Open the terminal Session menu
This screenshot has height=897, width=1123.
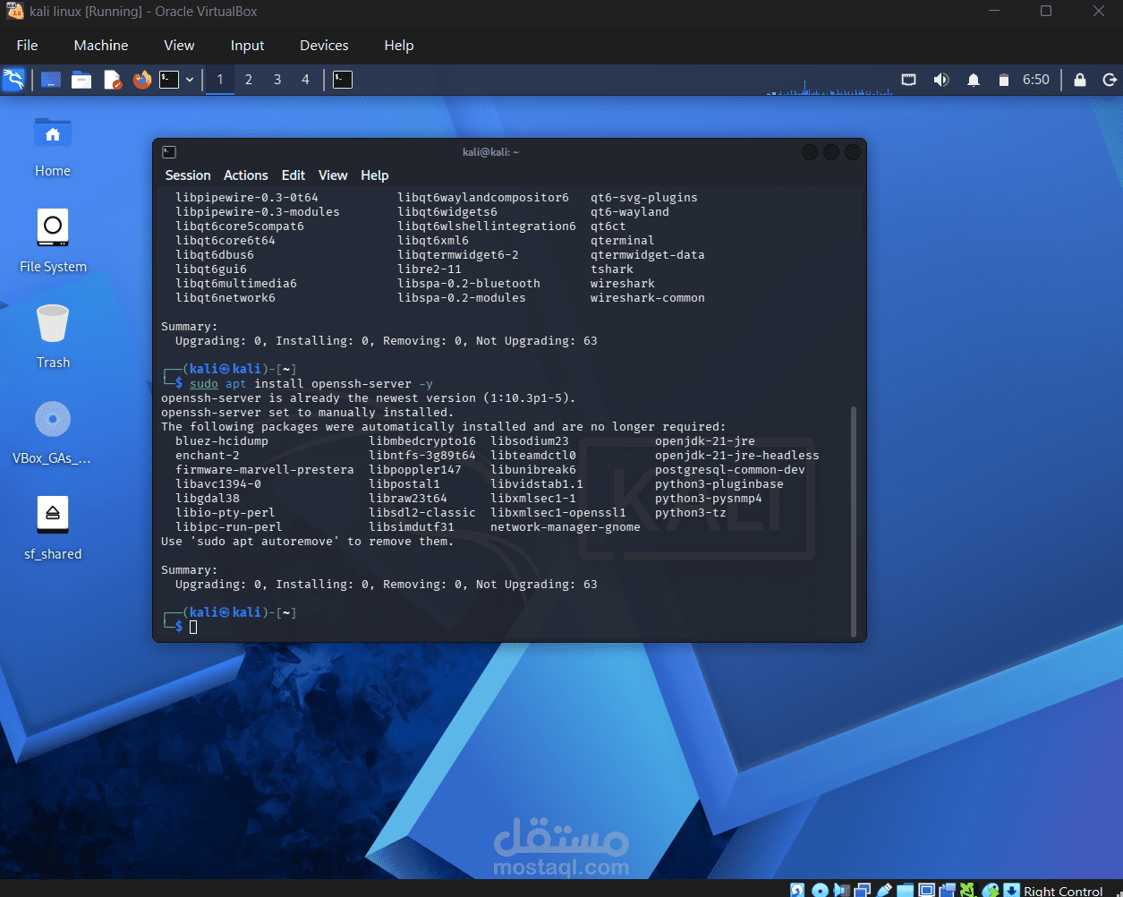(x=188, y=175)
